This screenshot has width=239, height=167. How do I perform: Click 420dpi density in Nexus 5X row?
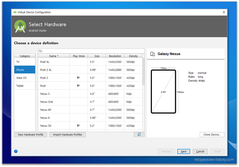click(130, 126)
